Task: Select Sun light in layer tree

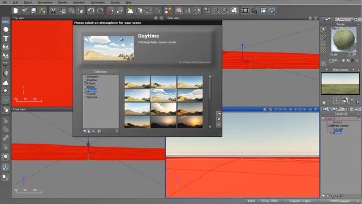Action: point(338,129)
